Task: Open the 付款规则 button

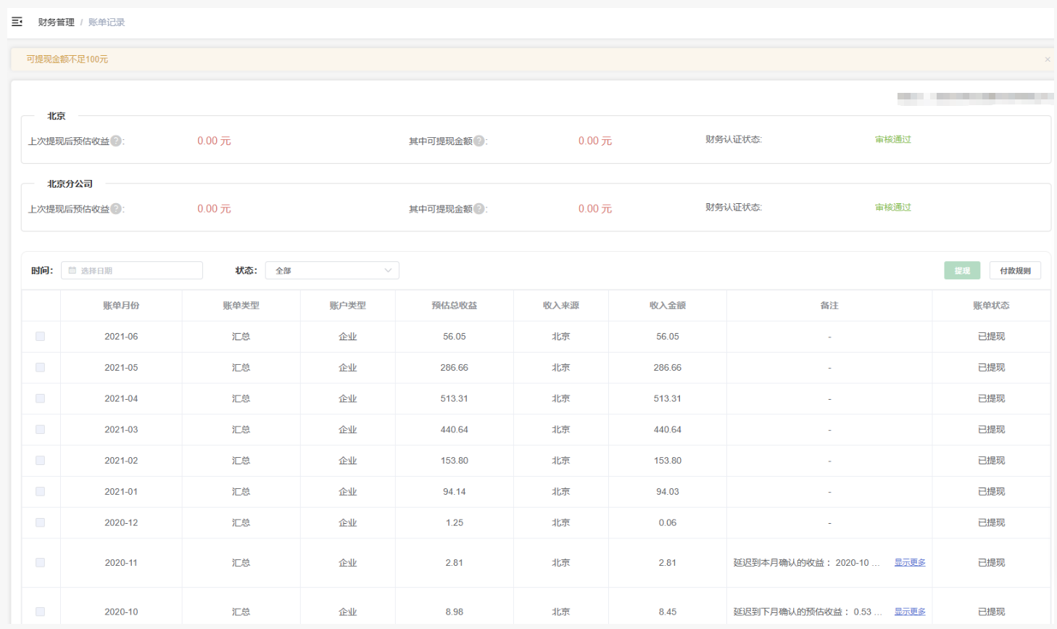Action: point(1015,271)
